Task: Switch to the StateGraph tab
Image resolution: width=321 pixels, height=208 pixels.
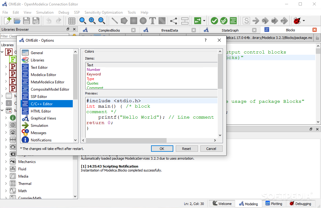Action: pyautogui.click(x=230, y=30)
